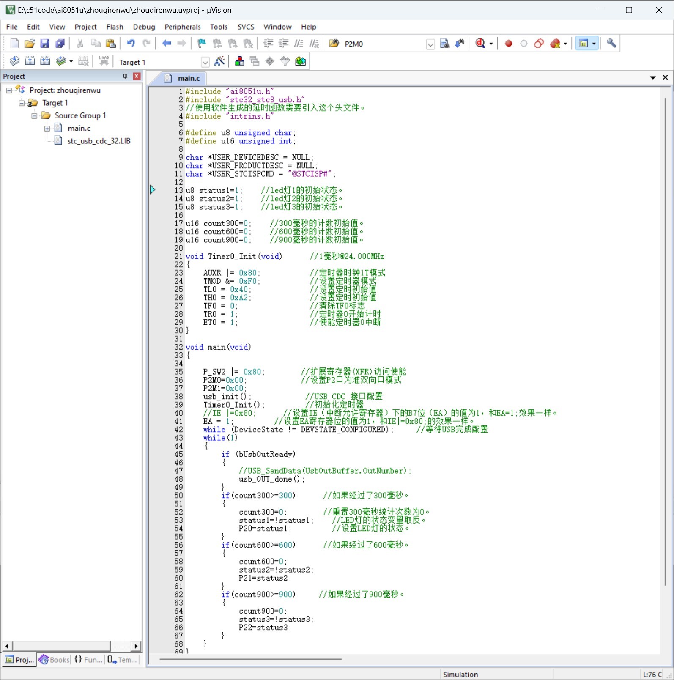This screenshot has height=680, width=674.
Task: Open the kill breakpoints dropdown arrow
Action: point(565,44)
